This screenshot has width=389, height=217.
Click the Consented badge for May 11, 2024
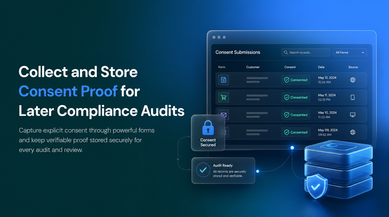tap(296, 97)
